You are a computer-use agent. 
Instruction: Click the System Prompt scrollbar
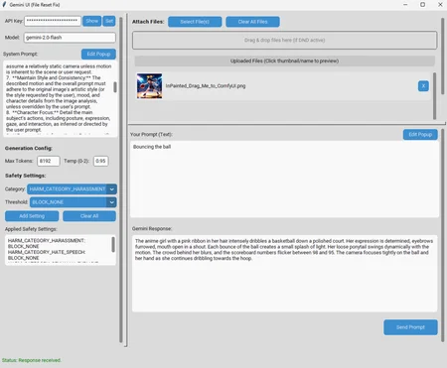pyautogui.click(x=115, y=87)
